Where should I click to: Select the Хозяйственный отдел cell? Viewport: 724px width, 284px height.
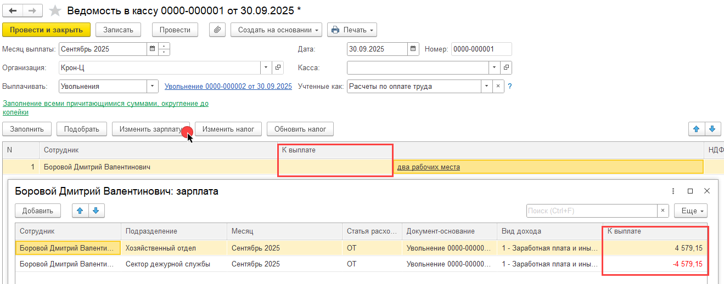(174, 248)
